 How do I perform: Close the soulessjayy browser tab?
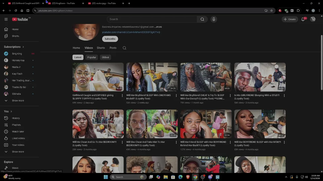coord(123,3)
